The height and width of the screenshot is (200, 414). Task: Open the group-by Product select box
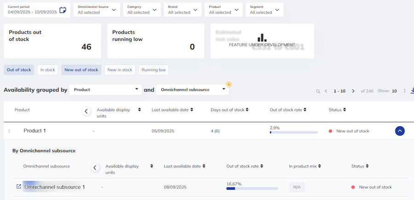click(x=105, y=90)
